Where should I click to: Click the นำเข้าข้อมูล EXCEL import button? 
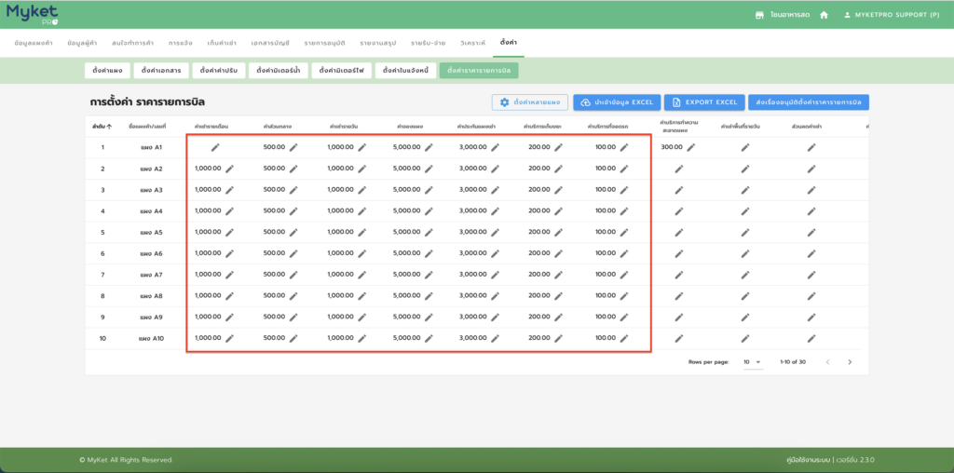[x=617, y=102]
